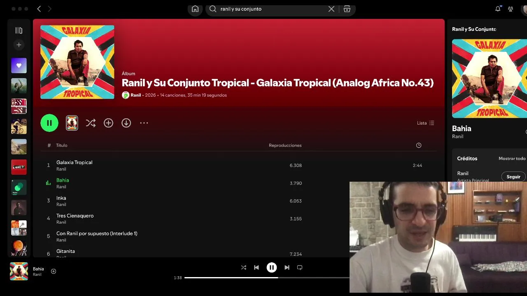Open Ranil artist link in player bar
The width and height of the screenshot is (527, 296).
37,275
